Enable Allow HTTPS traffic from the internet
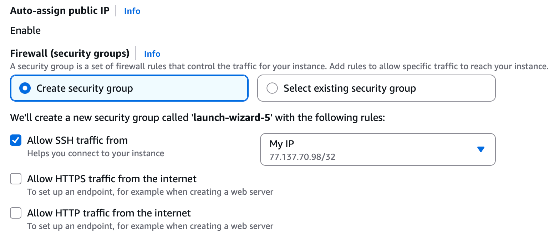The image size is (559, 240). point(16,179)
